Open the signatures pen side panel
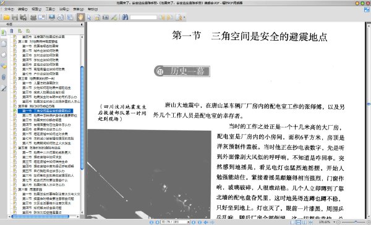The image size is (371, 225). click(x=4, y=88)
